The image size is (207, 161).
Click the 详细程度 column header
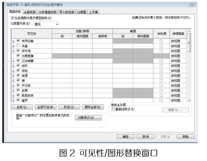178,34
